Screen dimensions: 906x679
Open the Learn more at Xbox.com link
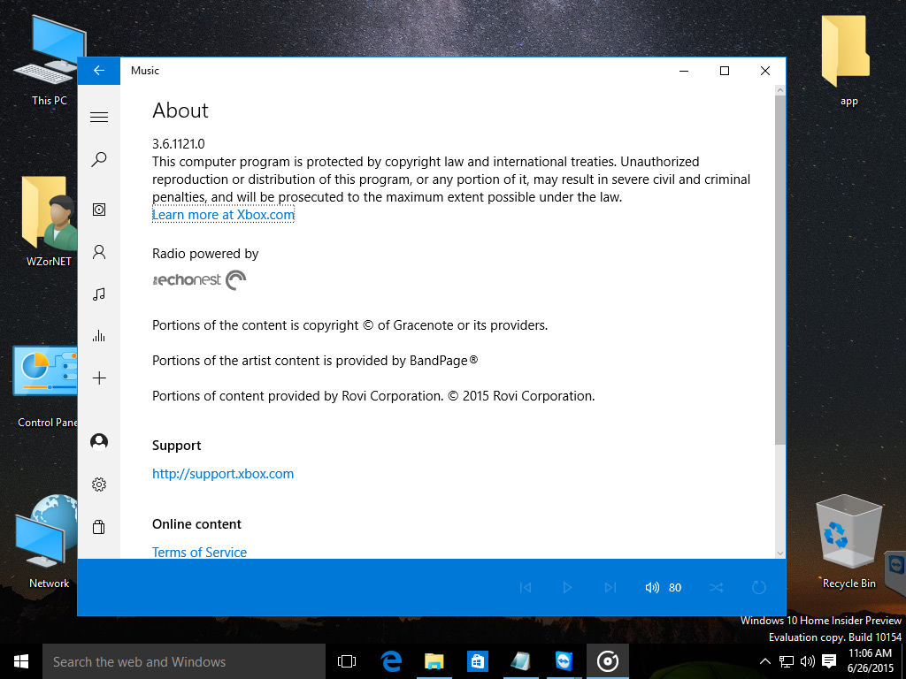click(223, 215)
